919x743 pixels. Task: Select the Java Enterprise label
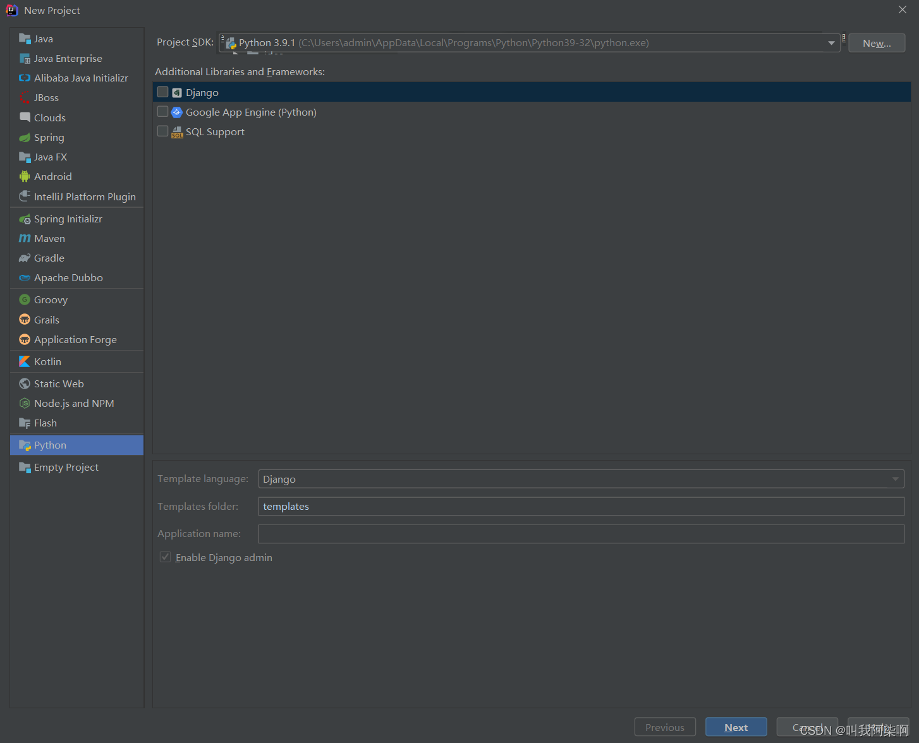68,58
